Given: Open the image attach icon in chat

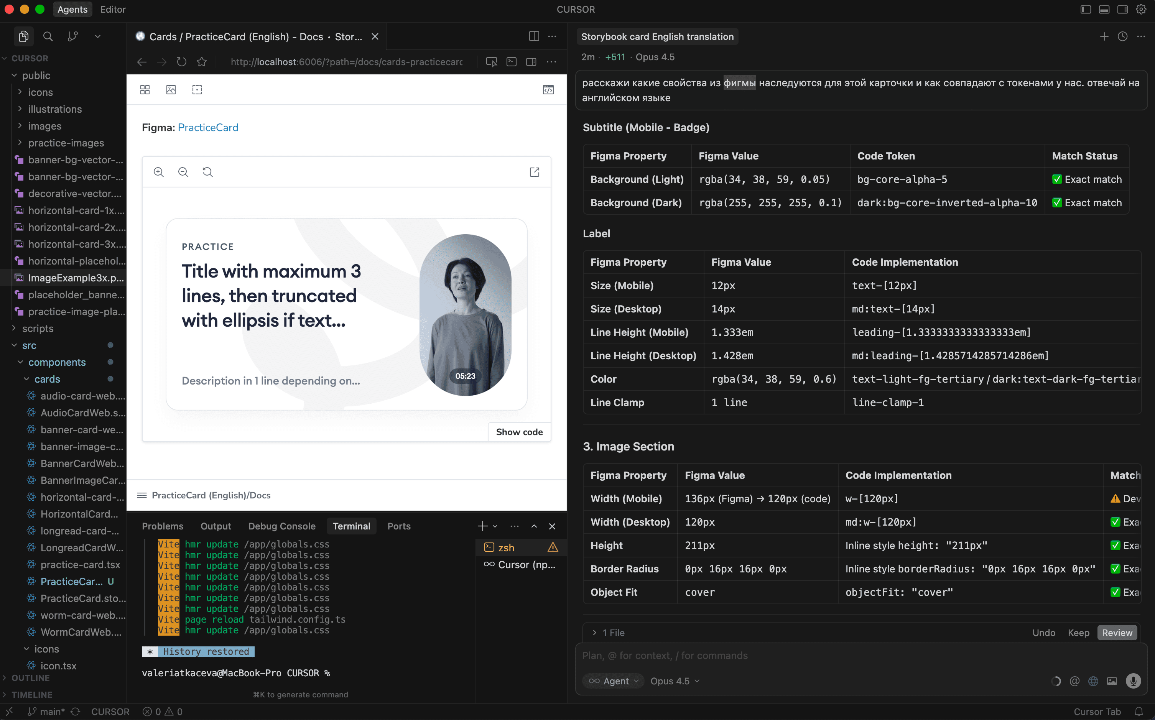Looking at the screenshot, I should (x=1112, y=681).
